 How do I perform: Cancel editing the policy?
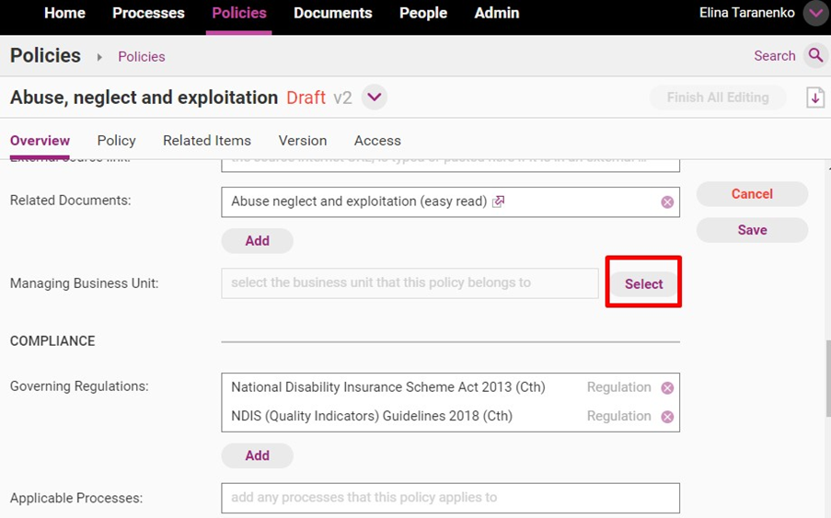pos(752,194)
